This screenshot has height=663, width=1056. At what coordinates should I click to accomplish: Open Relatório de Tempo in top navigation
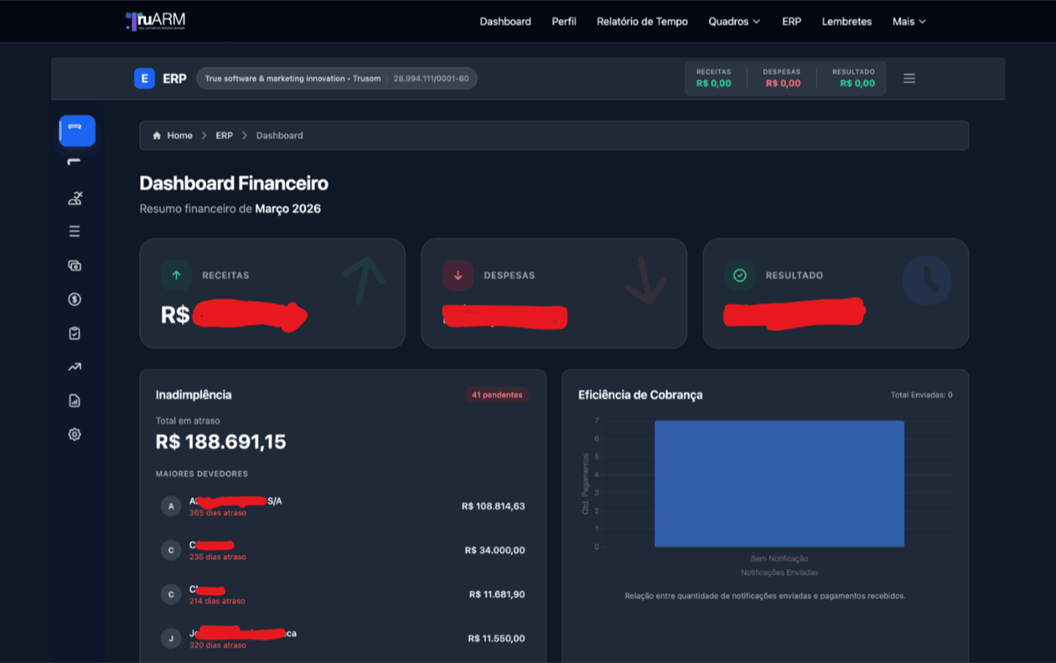(642, 21)
